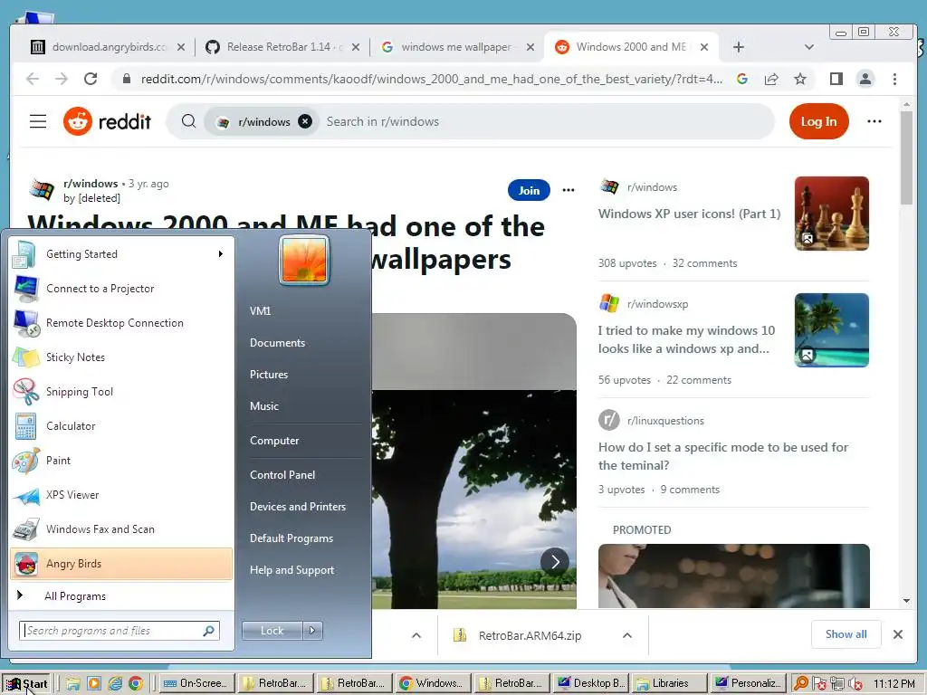Go back to the previous page
927x695 pixels.
tap(33, 79)
